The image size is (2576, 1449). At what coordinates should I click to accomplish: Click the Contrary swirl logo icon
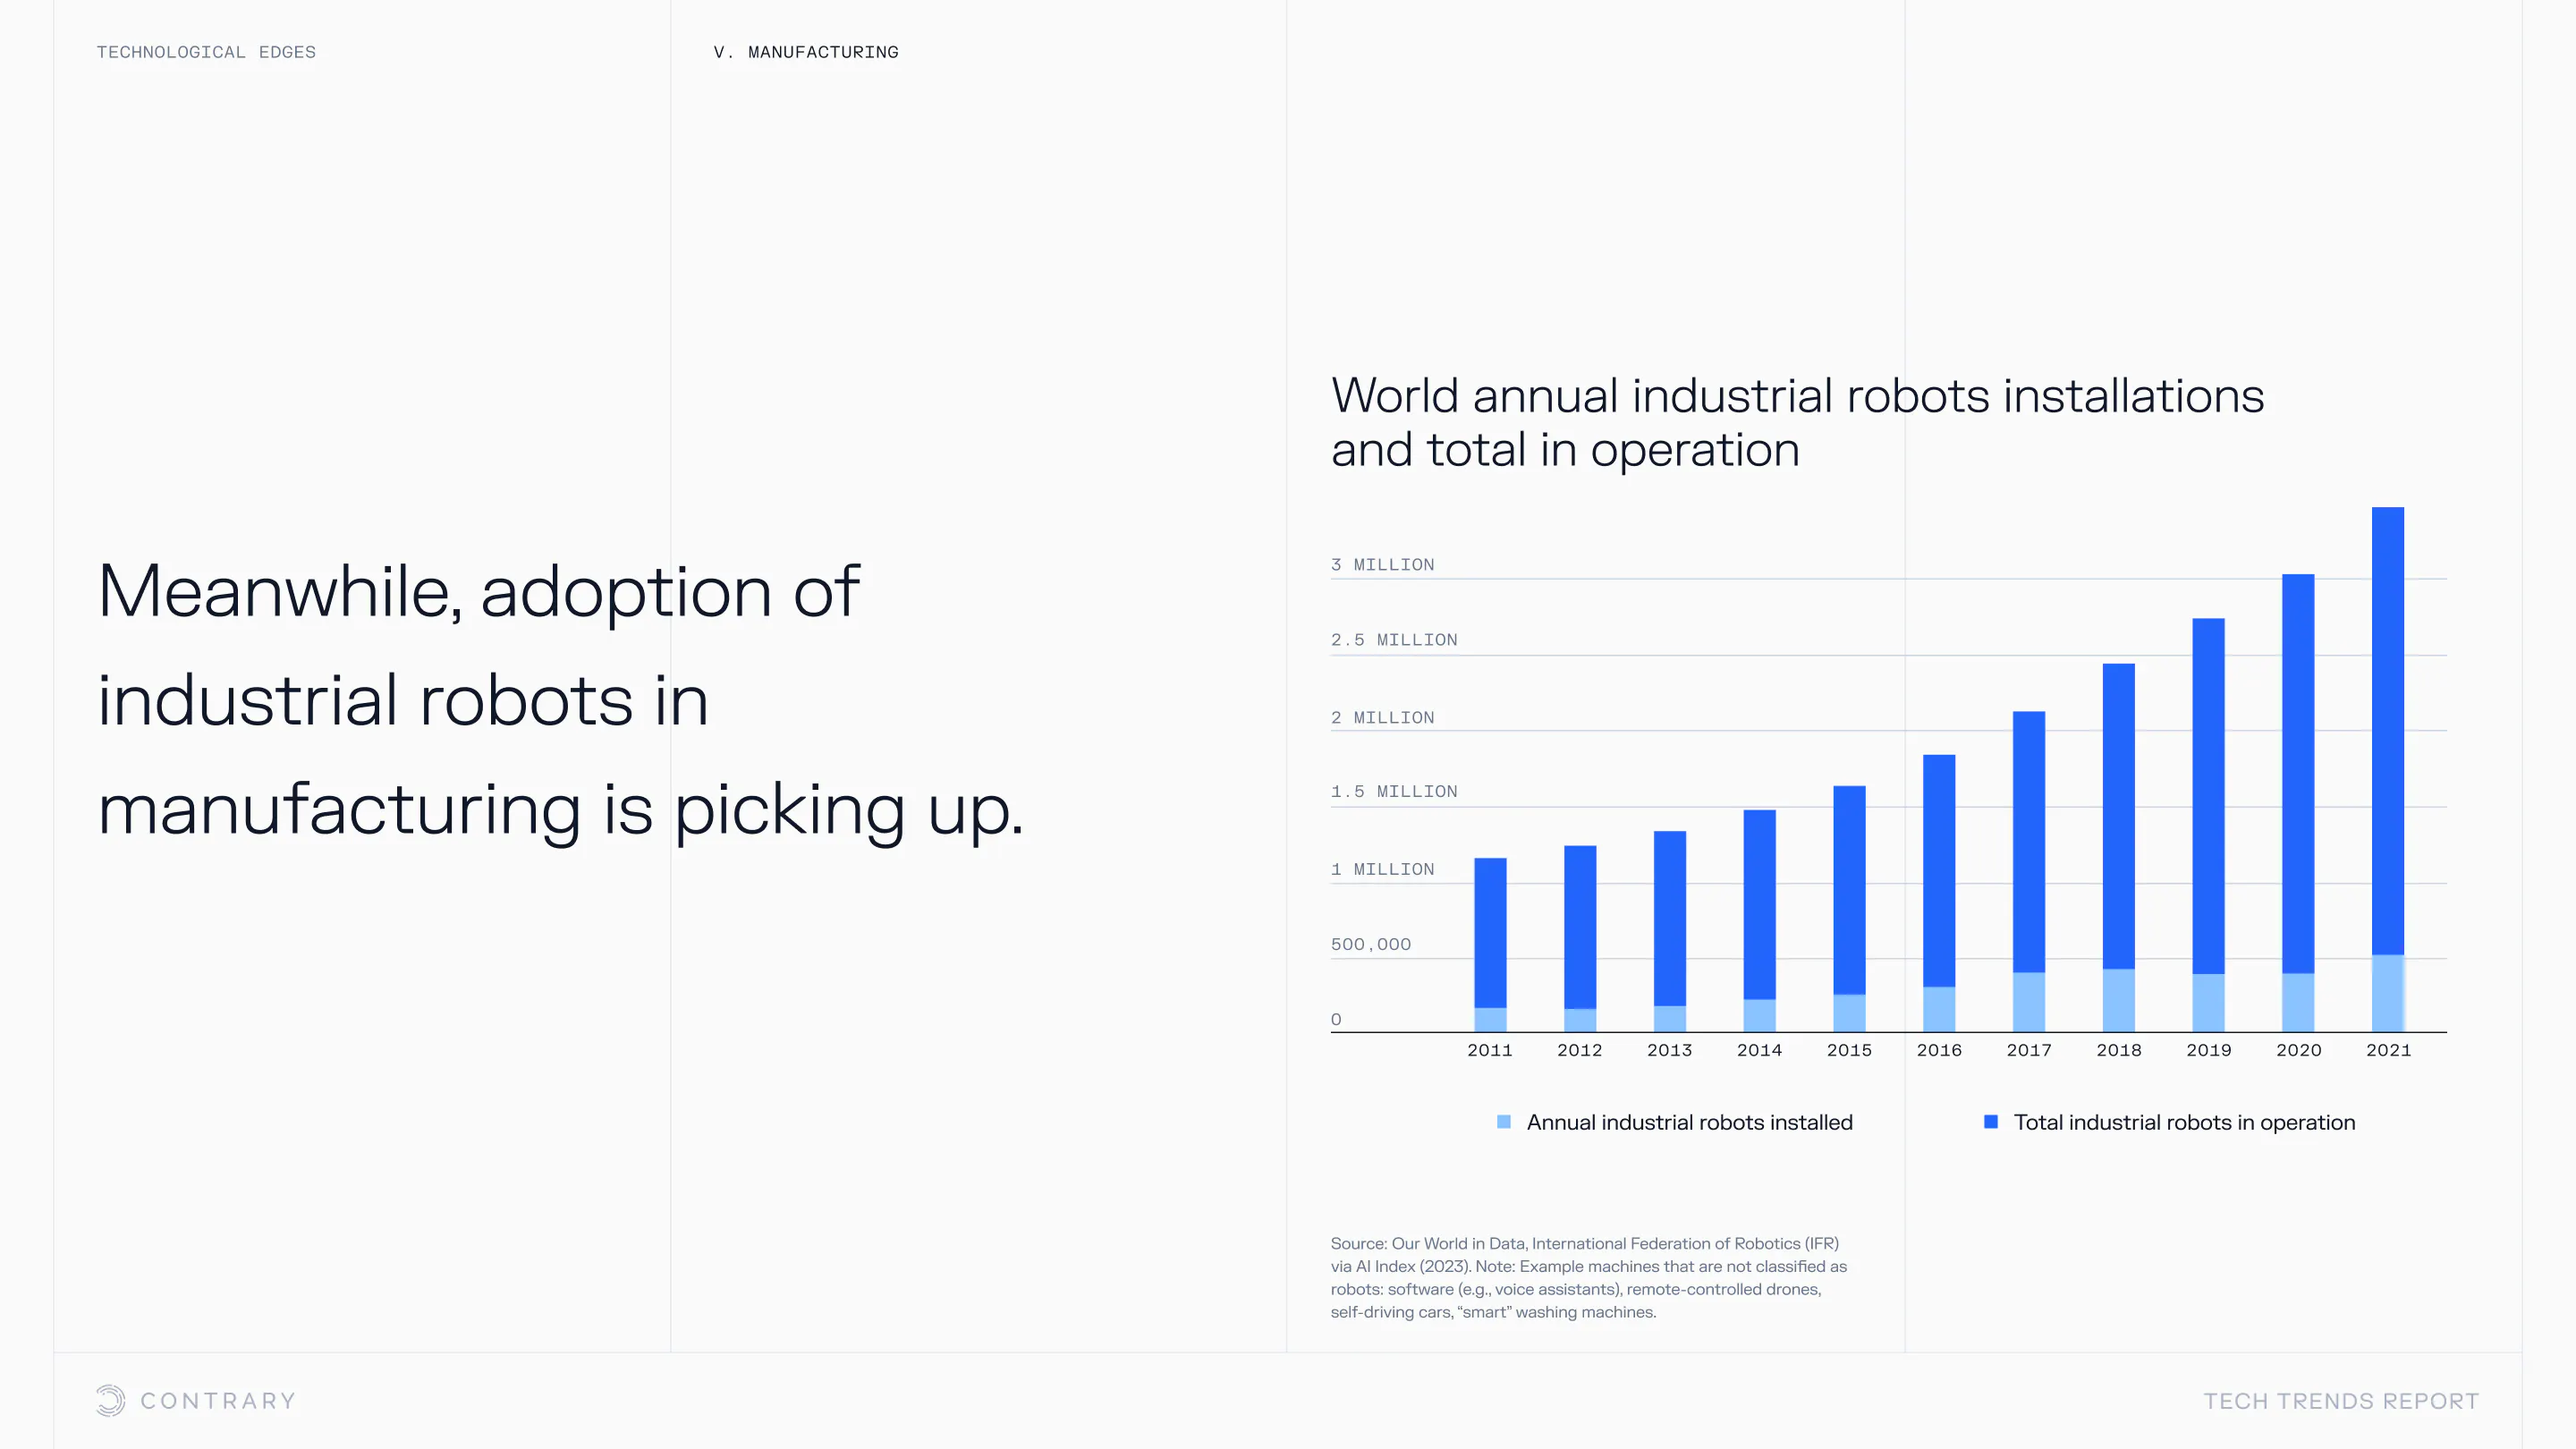click(x=111, y=1400)
